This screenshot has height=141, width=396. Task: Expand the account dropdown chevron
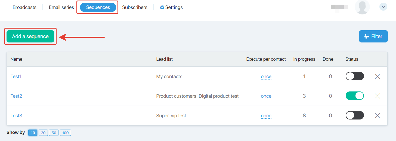click(x=383, y=7)
